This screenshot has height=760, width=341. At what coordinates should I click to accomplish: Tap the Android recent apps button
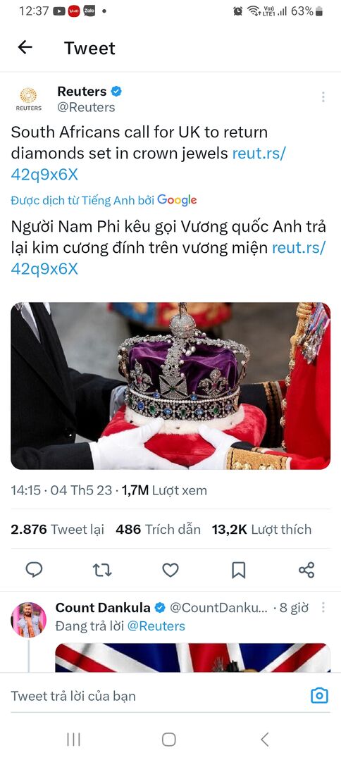[73, 739]
